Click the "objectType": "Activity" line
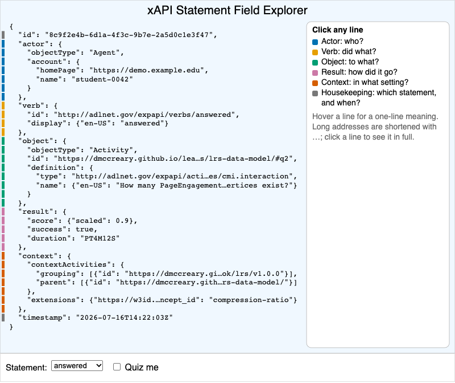This screenshot has height=383, width=455. (82, 150)
